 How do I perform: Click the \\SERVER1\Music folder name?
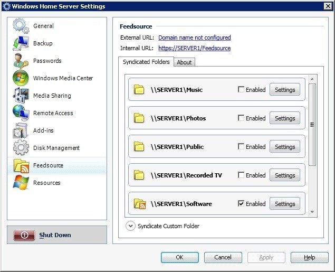(177, 90)
